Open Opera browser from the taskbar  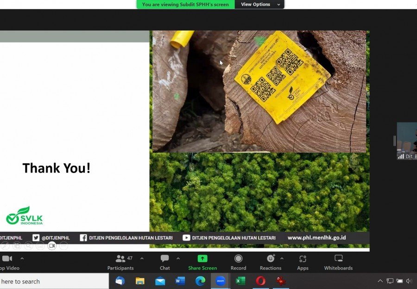point(260,281)
